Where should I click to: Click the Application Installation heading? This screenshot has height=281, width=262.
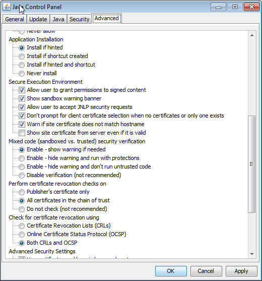click(x=36, y=39)
